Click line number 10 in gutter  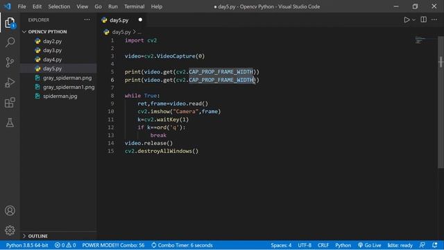111,111
